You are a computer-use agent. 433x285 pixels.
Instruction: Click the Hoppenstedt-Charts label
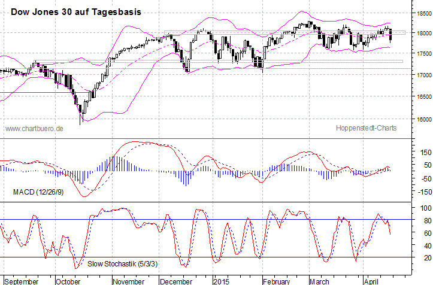click(x=366, y=128)
